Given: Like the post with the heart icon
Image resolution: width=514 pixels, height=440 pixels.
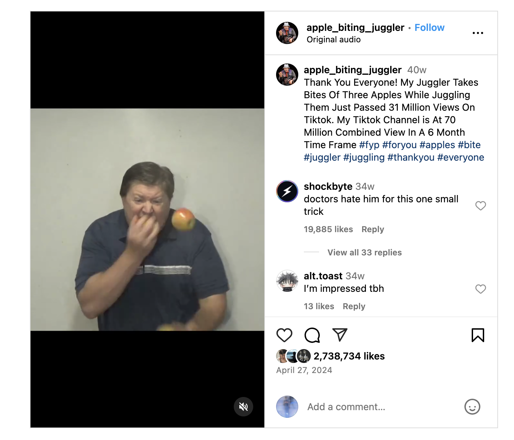Looking at the screenshot, I should (x=284, y=335).
